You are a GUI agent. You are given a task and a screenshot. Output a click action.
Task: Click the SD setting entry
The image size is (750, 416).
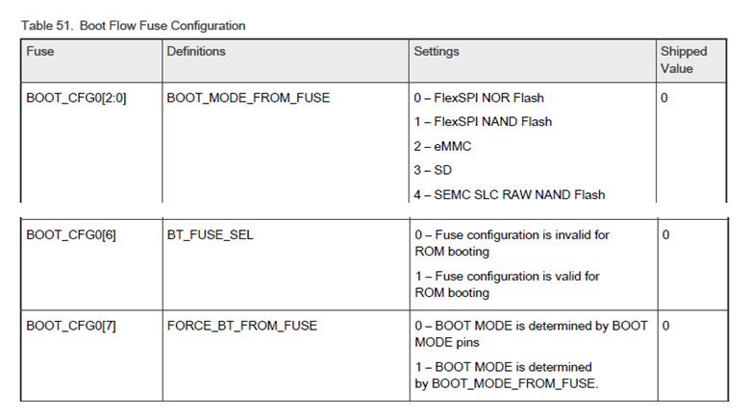coord(433,170)
